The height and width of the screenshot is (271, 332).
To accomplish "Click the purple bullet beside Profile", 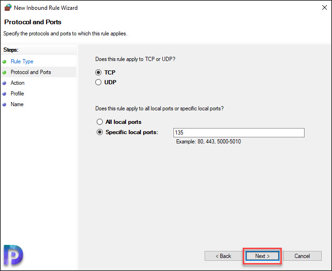I will point(4,94).
